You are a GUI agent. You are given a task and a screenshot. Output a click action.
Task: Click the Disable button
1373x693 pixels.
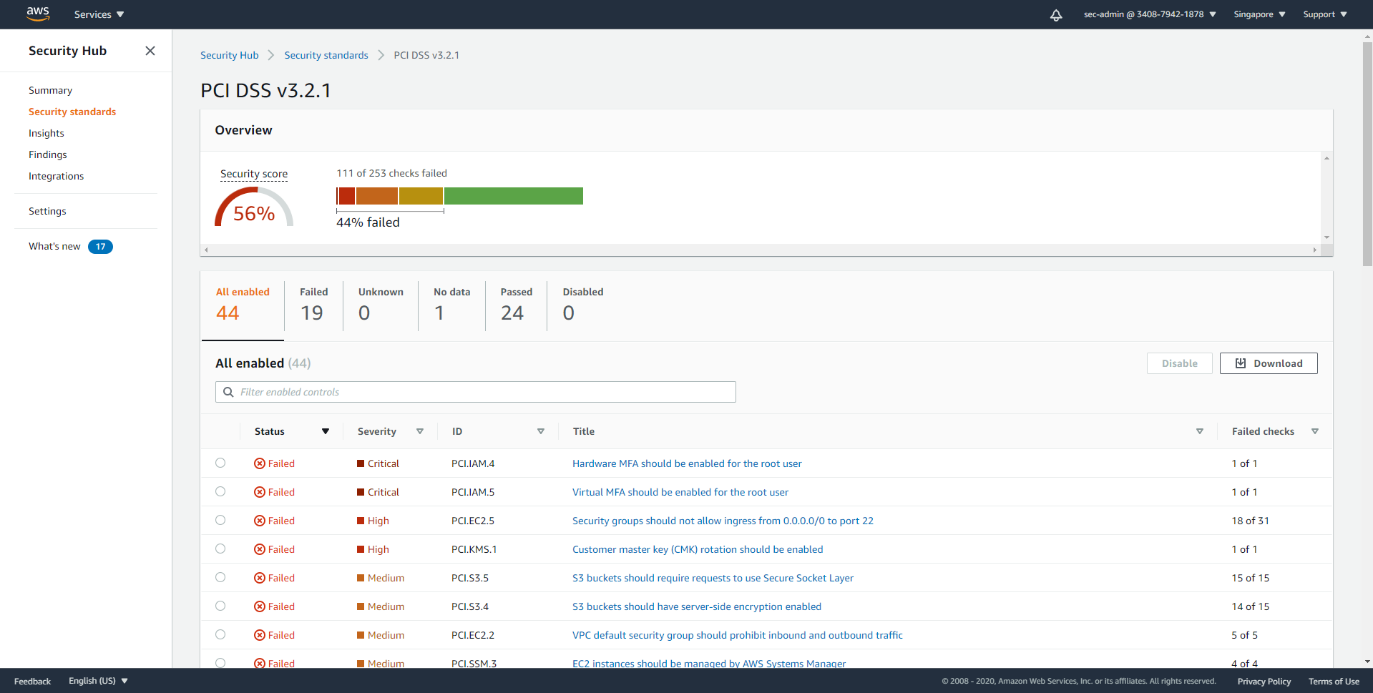point(1179,363)
